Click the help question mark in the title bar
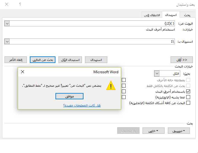198x153 pixels. pyautogui.click(x=20, y=4)
